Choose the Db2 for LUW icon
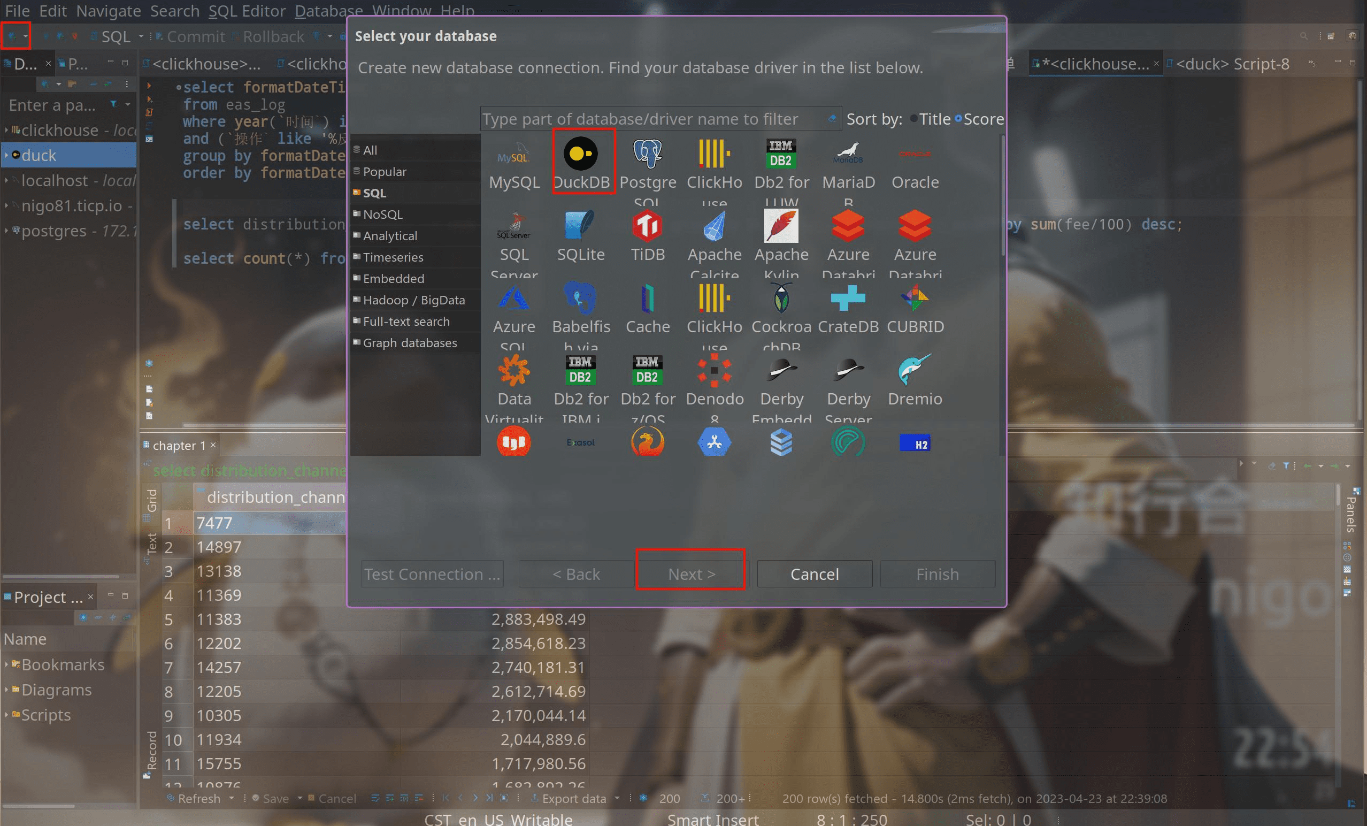Screen dimensions: 1367x826 click(x=781, y=153)
